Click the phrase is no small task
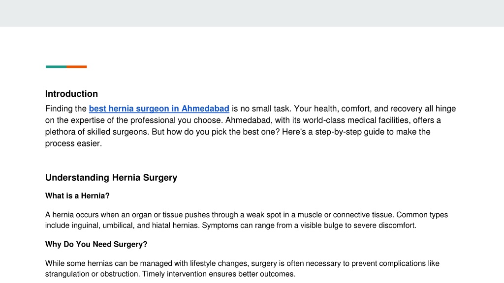The image size is (504, 283). click(x=262, y=109)
